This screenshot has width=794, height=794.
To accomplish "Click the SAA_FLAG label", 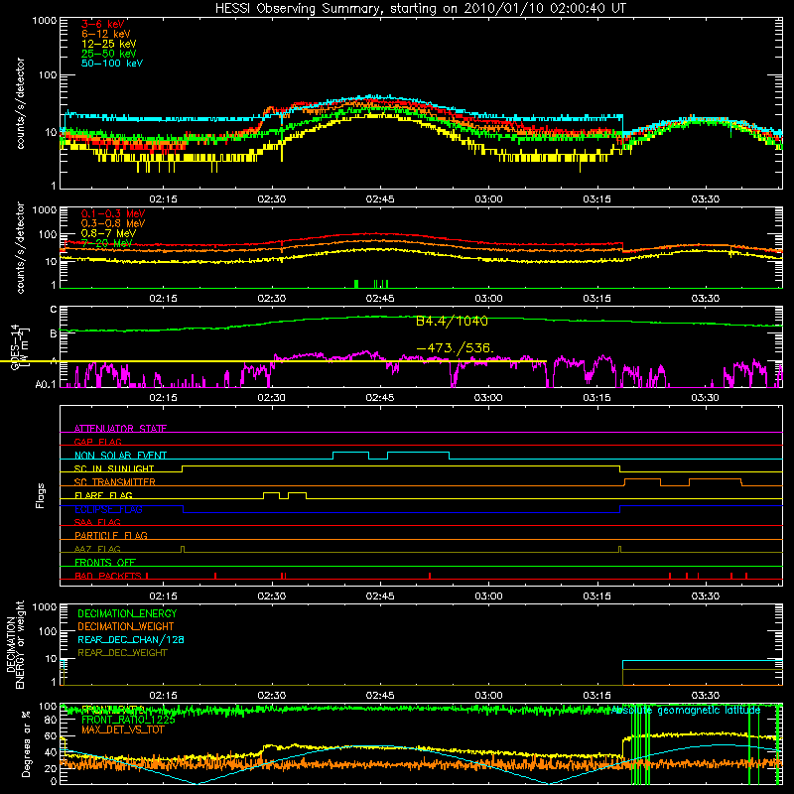I will pos(97,522).
